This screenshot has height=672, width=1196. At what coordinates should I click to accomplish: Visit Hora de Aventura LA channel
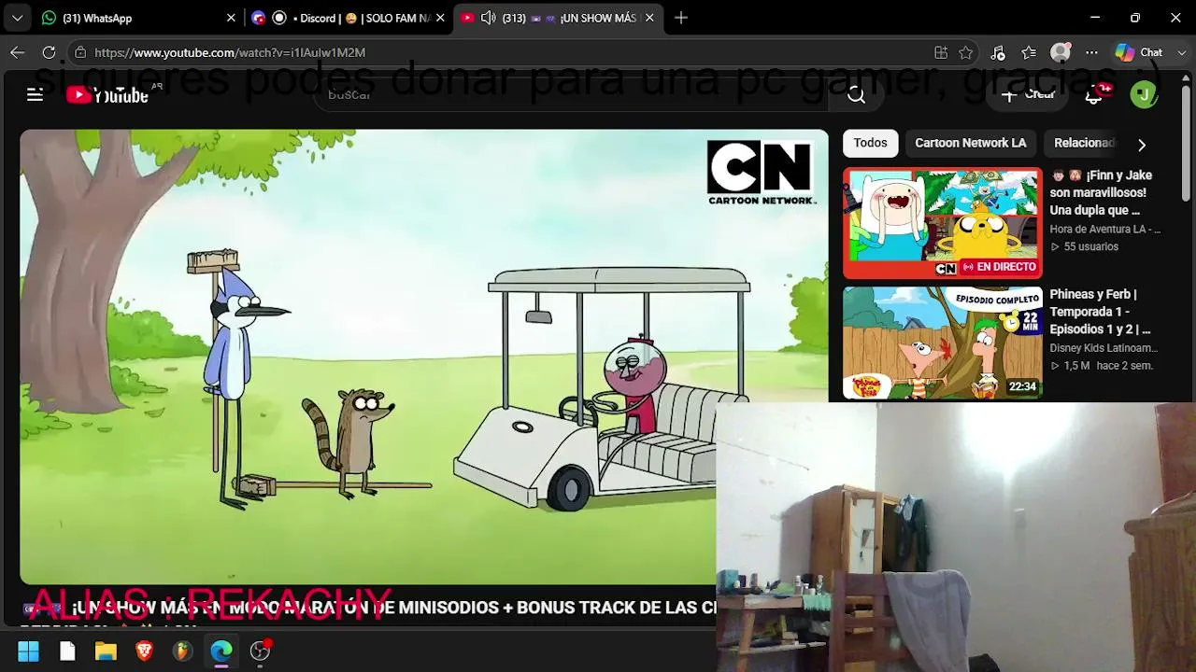(x=1104, y=230)
